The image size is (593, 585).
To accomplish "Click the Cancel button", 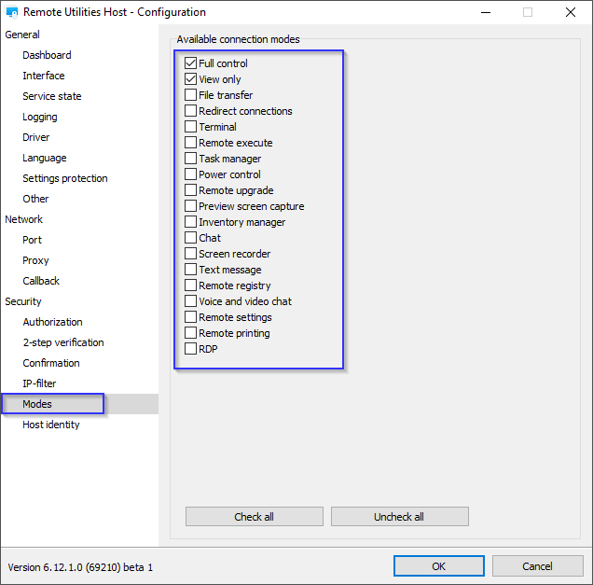I will (537, 566).
